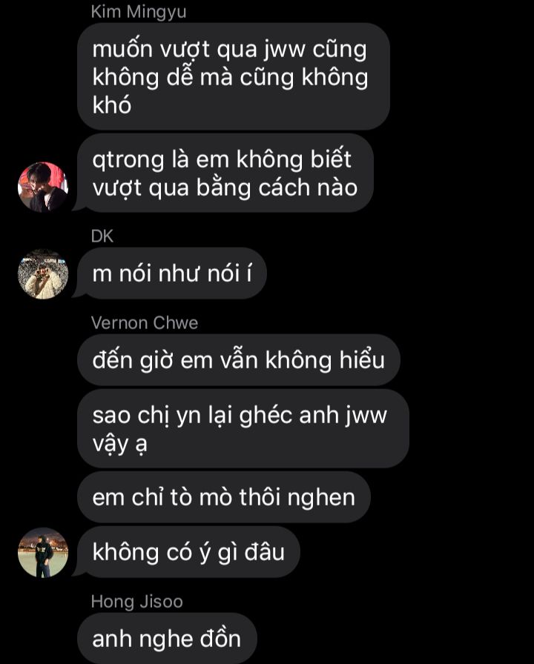Select message 'không có ý gì đâu'

tap(188, 552)
